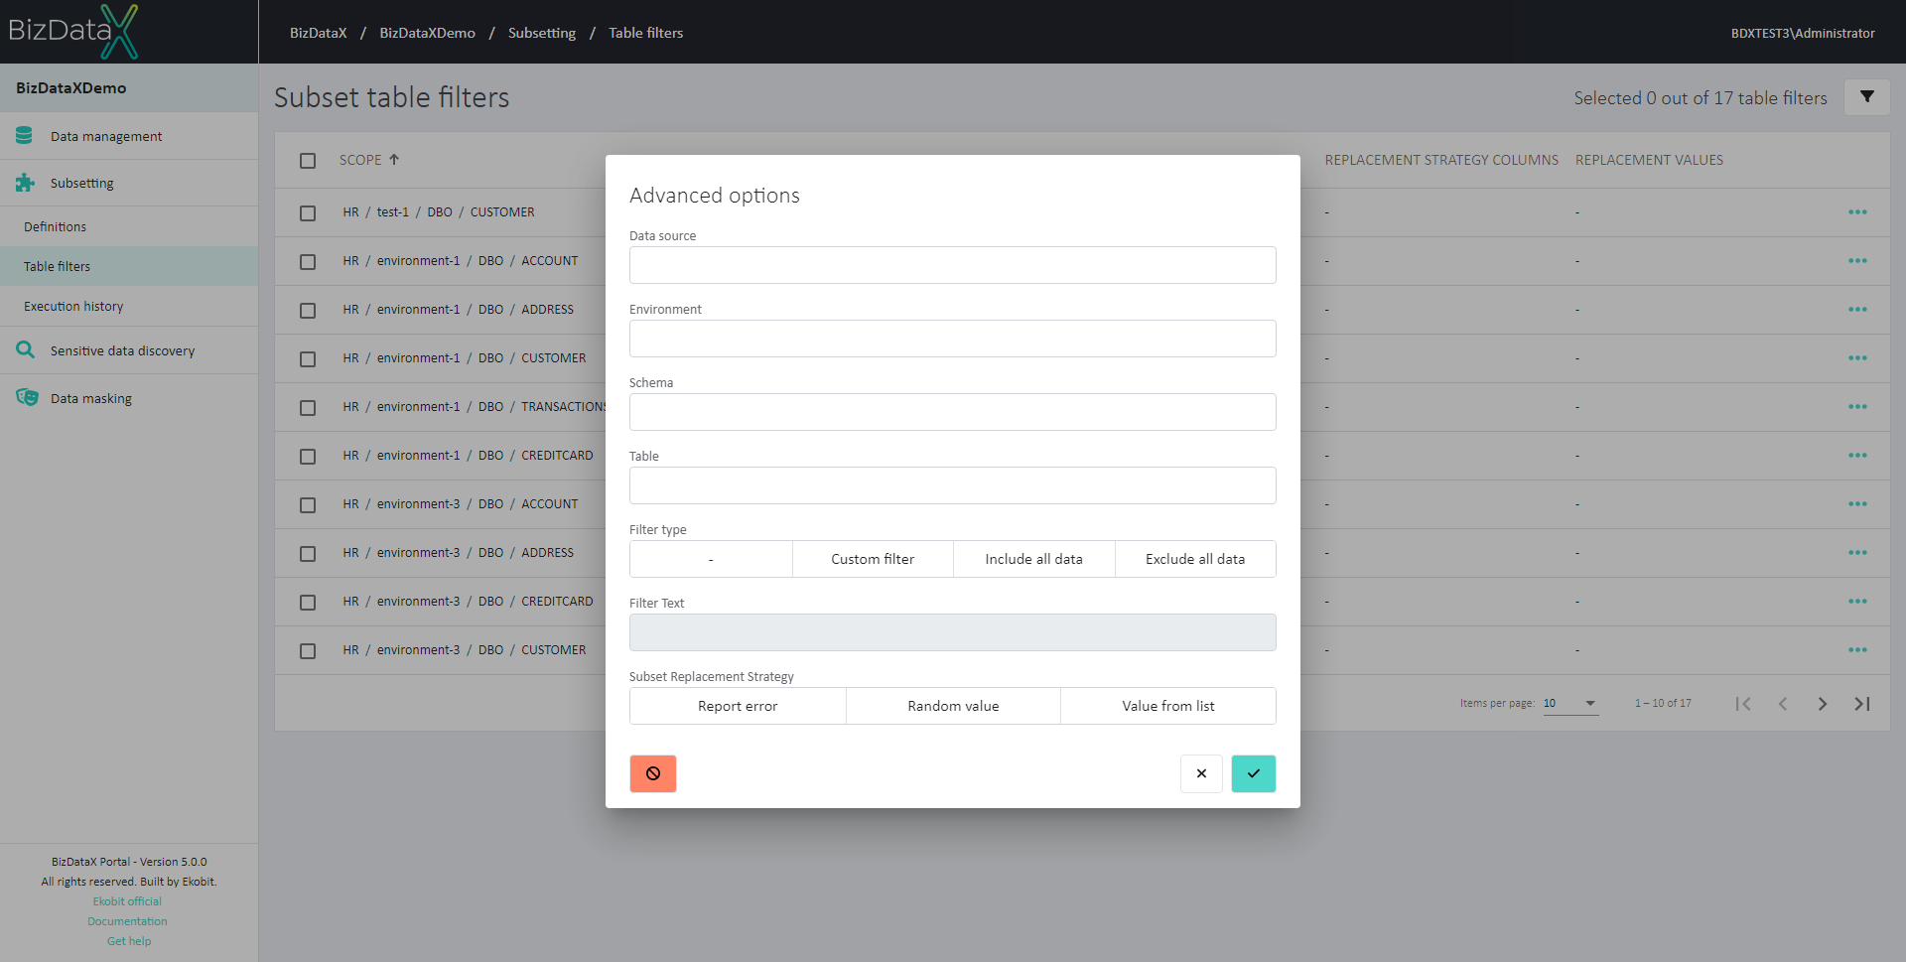This screenshot has height=962, width=1906.
Task: Check the environment-3 DBO CREDITCARD row
Action: [308, 603]
